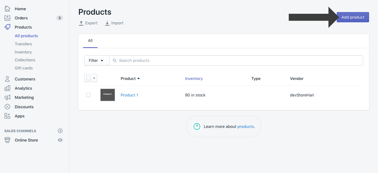Open Orders in the sidebar
378x173 pixels.
[x=21, y=18]
